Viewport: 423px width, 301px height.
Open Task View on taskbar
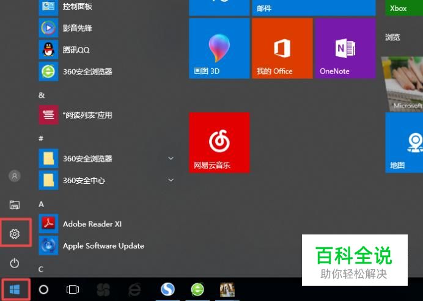(x=73, y=289)
